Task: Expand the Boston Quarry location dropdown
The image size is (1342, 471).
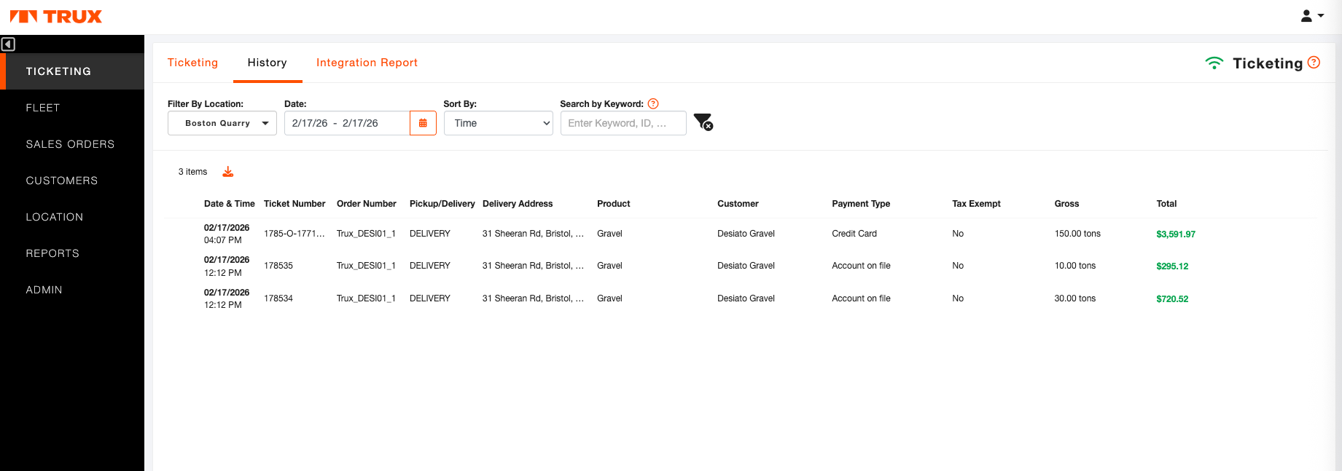Action: coord(222,123)
